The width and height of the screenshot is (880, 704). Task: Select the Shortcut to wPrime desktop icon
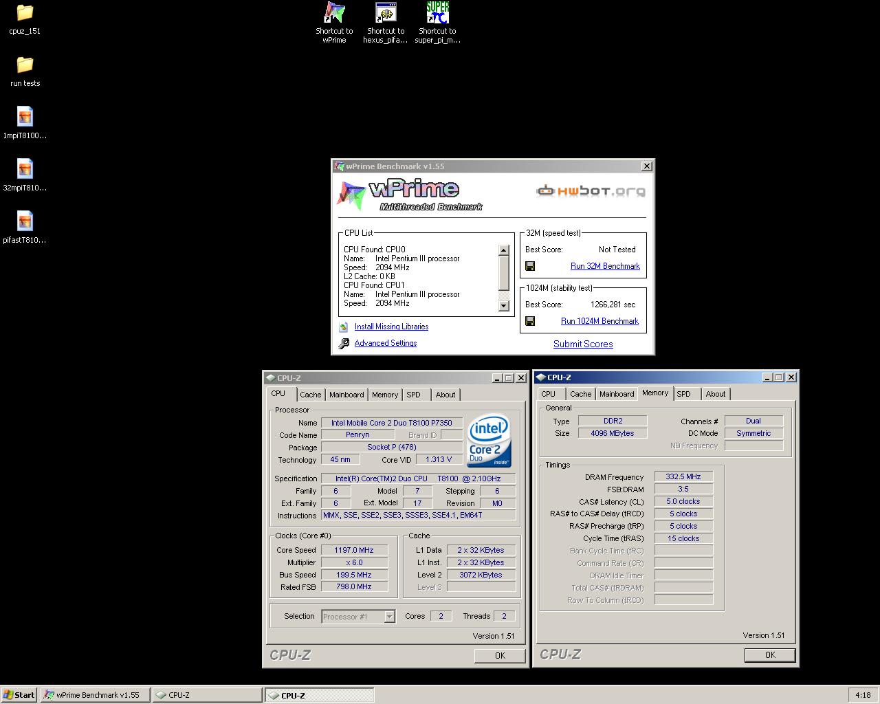pyautogui.click(x=334, y=12)
